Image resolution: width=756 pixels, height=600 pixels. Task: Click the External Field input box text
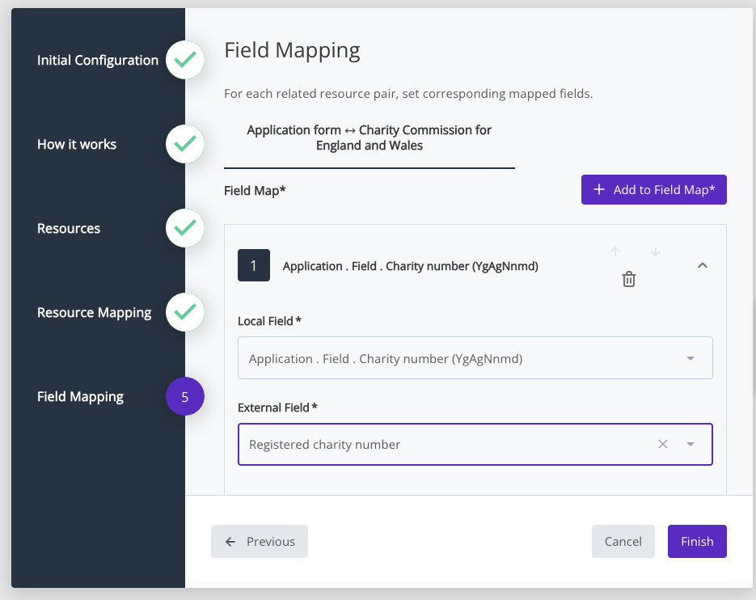click(x=324, y=444)
